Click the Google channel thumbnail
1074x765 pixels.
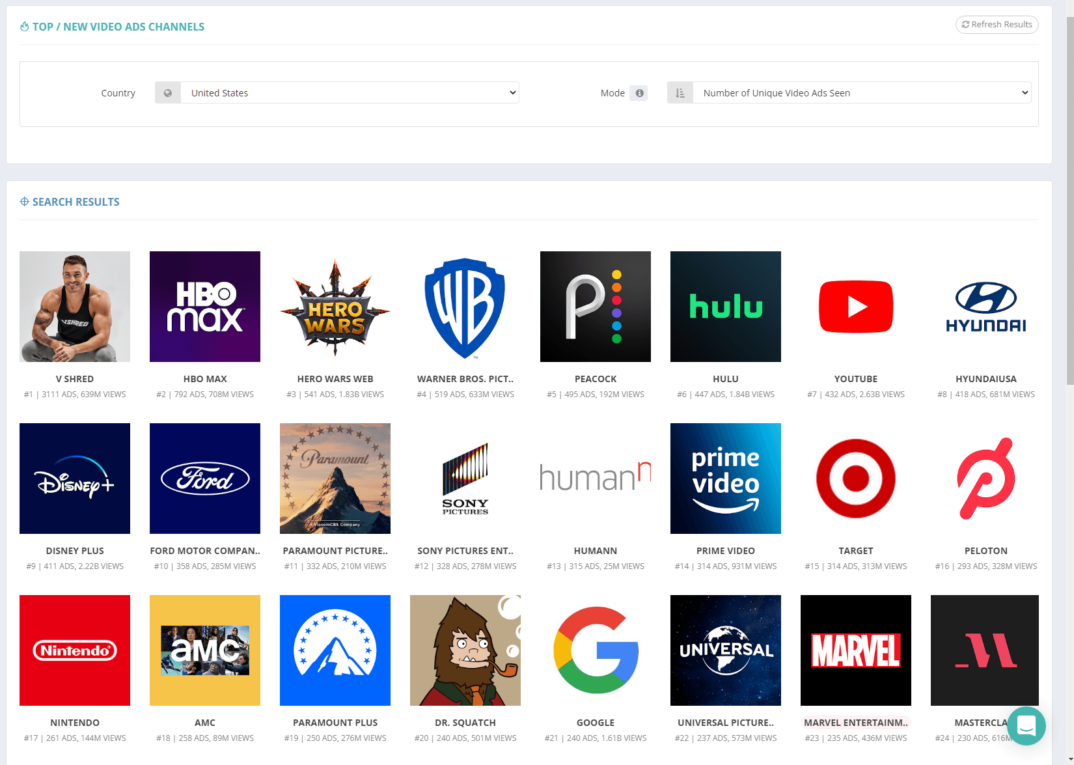click(x=595, y=650)
